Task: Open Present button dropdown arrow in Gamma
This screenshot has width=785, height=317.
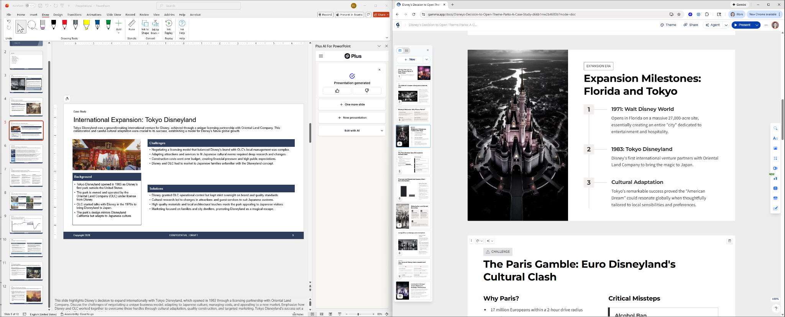Action: (x=757, y=25)
